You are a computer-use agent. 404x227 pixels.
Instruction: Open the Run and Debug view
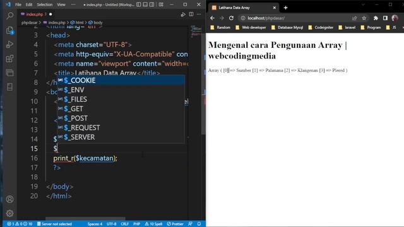point(10,45)
